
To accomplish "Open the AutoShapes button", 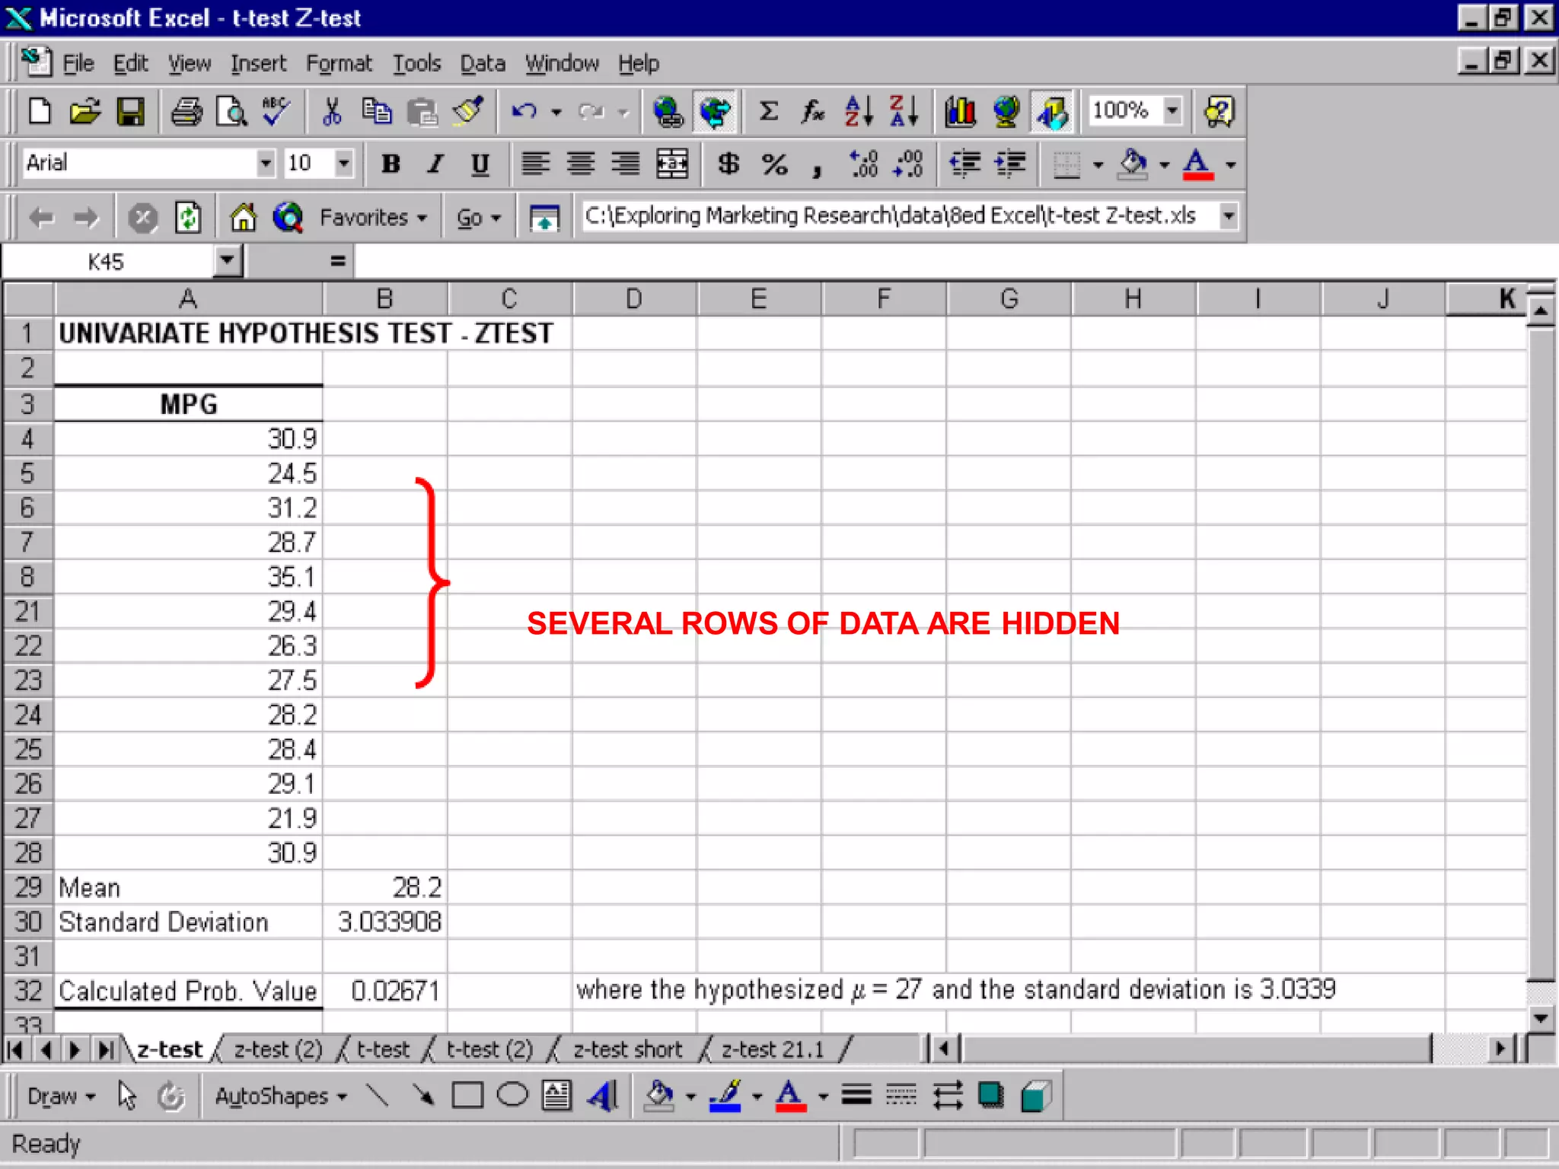I will (x=280, y=1096).
